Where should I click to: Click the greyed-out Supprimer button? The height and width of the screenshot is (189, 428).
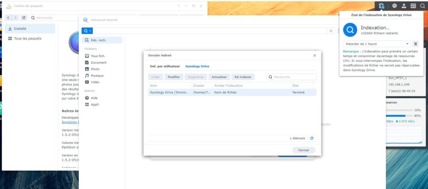[x=196, y=77]
